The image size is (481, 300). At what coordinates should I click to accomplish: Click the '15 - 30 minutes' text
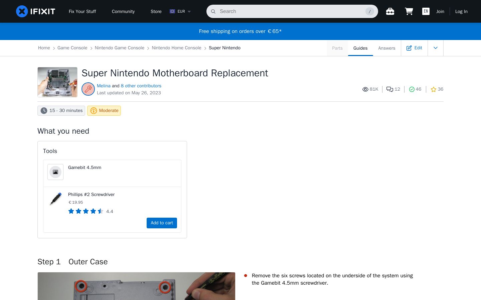click(66, 111)
